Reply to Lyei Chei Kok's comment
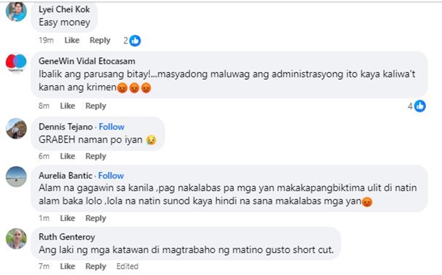 pos(100,40)
